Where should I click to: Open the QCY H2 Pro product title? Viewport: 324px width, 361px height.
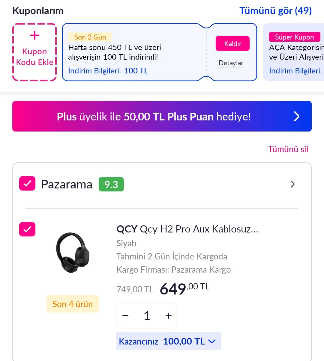click(x=187, y=229)
